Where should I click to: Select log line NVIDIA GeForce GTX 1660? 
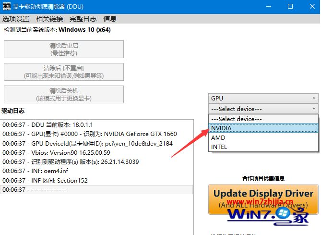coord(96,134)
